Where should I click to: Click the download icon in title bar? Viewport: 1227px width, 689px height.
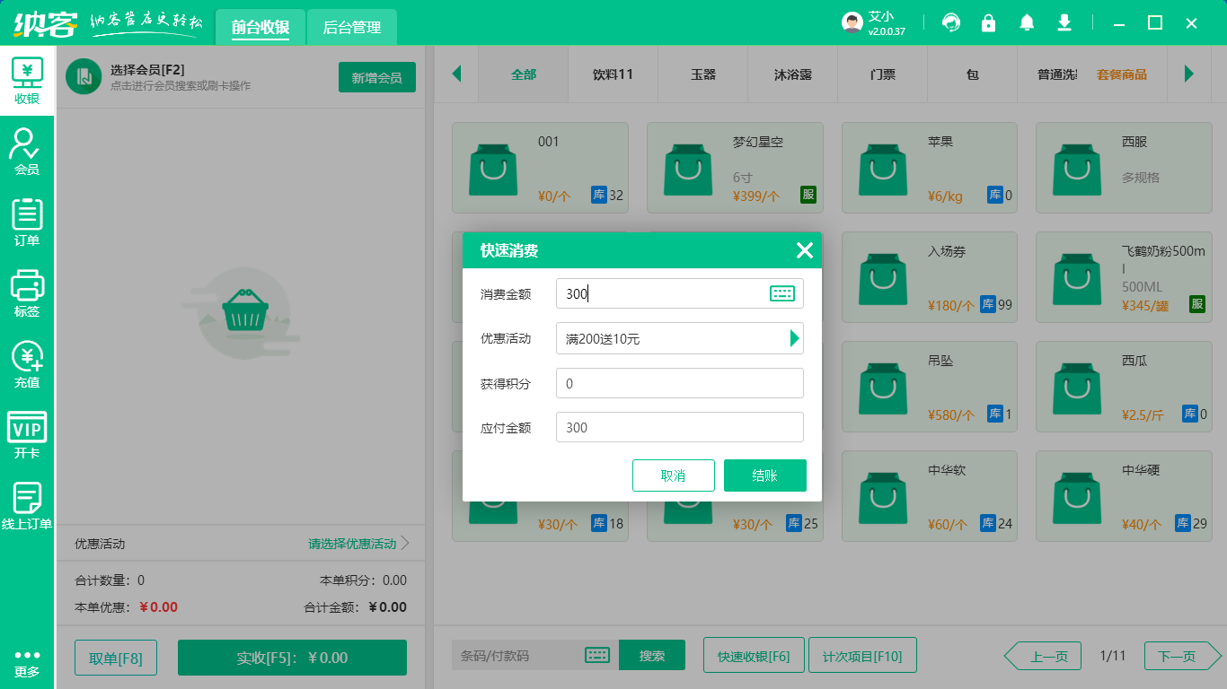1064,22
